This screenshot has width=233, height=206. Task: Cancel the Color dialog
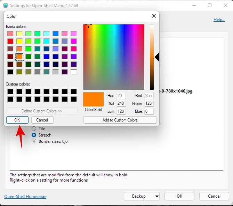tap(42, 120)
